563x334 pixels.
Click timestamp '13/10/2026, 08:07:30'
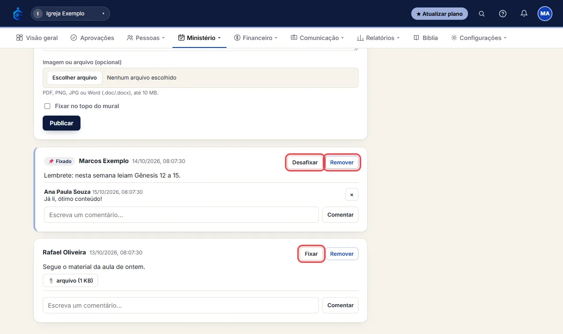pyautogui.click(x=116, y=253)
